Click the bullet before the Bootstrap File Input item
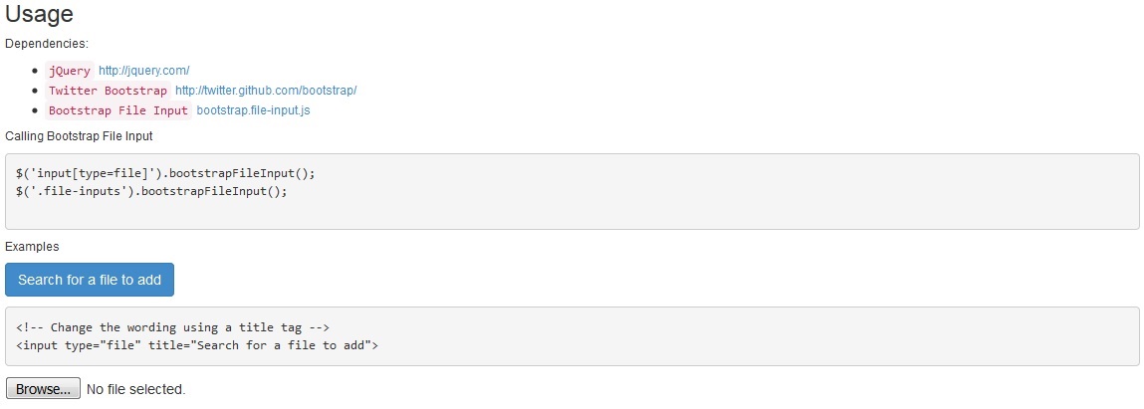Viewport: 1144px width, 409px height. click(35, 110)
